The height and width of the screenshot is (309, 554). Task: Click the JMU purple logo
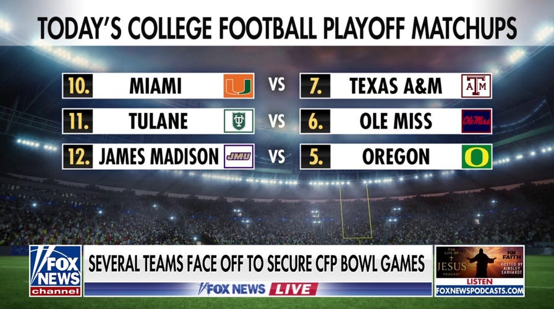[238, 156]
